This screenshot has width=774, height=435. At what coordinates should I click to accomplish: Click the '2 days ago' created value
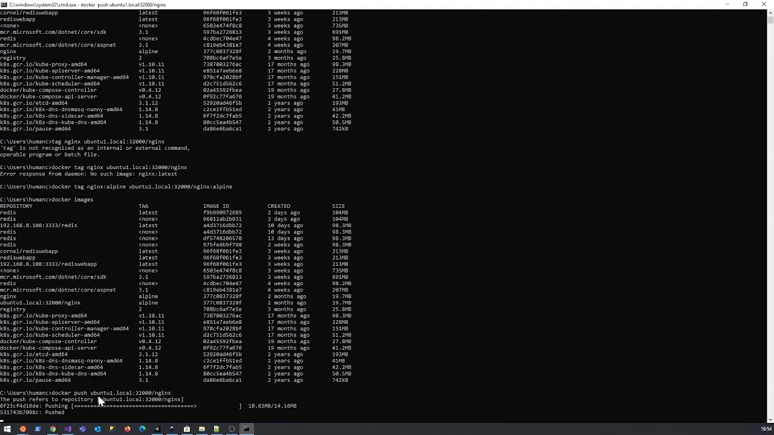pos(284,213)
